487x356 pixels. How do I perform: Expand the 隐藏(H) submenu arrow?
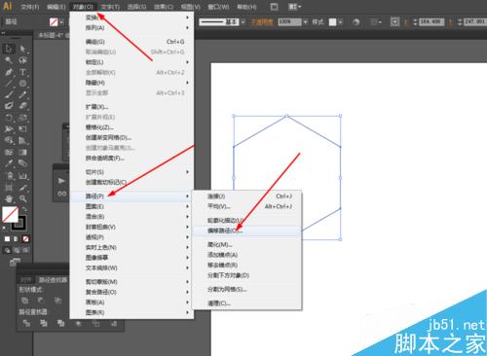(187, 83)
